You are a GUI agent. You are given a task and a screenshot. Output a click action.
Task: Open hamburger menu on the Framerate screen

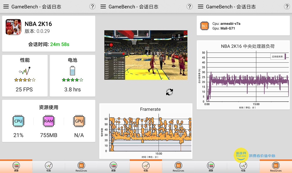coord(103,6)
